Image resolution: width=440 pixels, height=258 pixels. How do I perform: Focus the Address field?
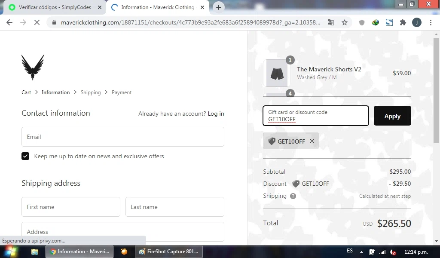pos(123,232)
